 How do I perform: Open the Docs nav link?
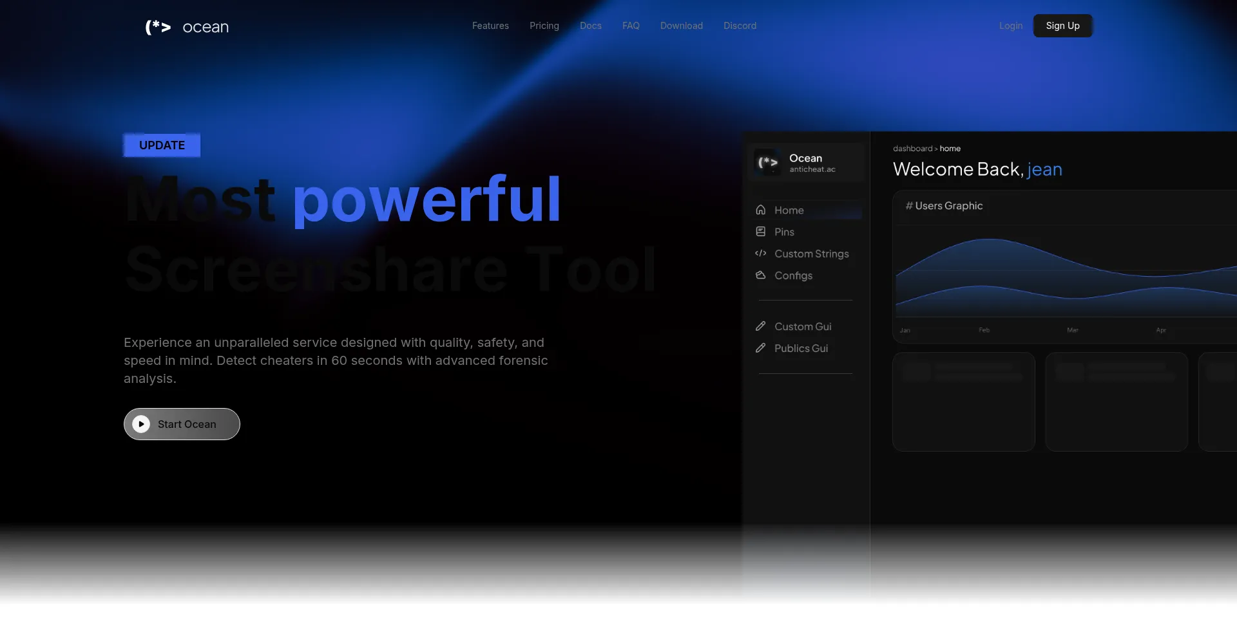(x=591, y=26)
